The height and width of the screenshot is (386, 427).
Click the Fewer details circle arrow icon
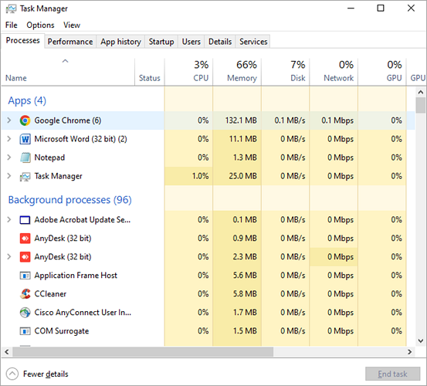(x=12, y=374)
